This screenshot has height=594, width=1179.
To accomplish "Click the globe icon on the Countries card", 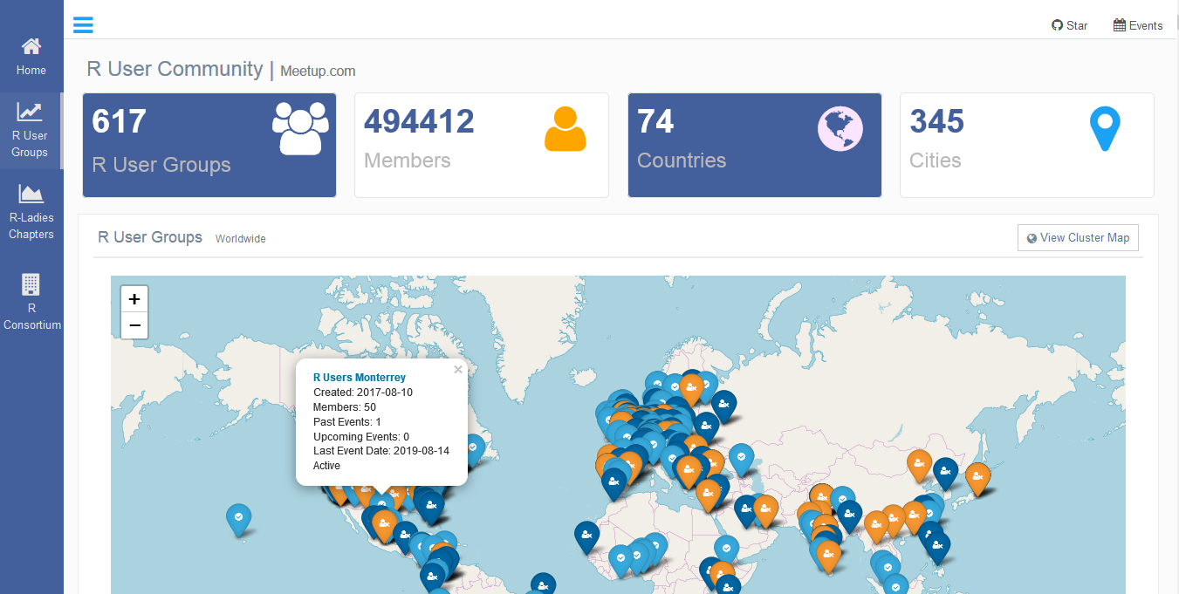I will [x=840, y=128].
